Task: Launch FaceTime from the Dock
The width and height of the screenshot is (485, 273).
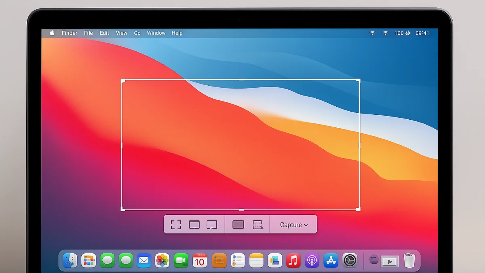Action: point(181,260)
